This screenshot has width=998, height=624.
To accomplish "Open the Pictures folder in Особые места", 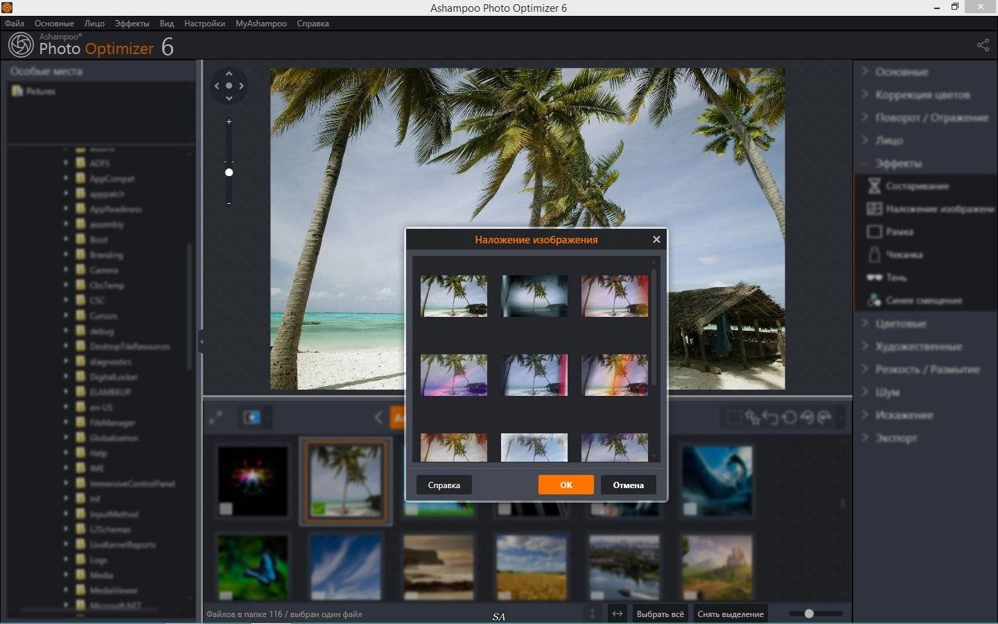I will 34,91.
